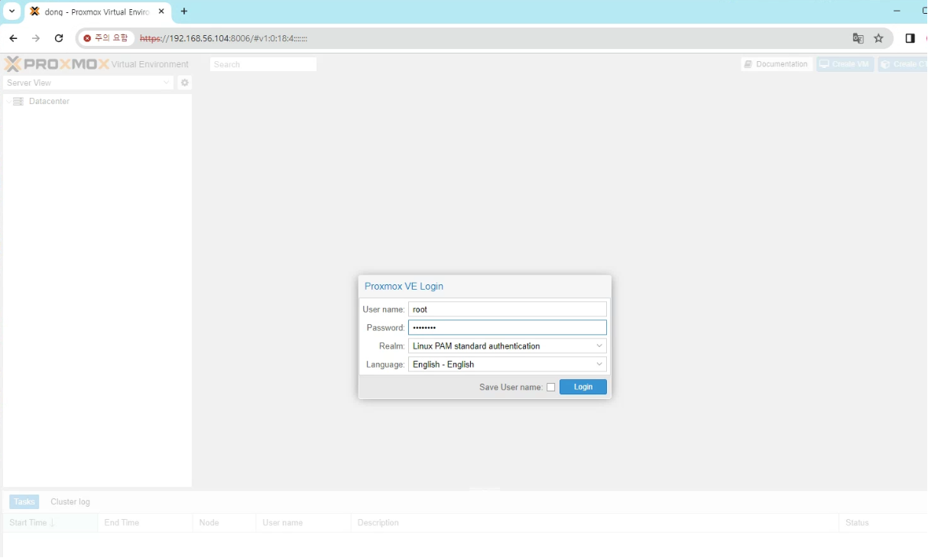Select the Datacenter tree node
Screen dimensions: 928x558
(49, 102)
